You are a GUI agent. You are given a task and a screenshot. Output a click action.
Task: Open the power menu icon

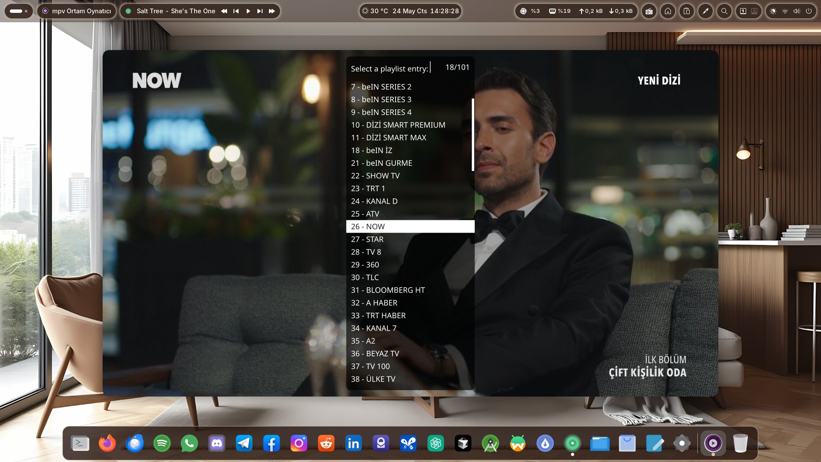(x=809, y=11)
